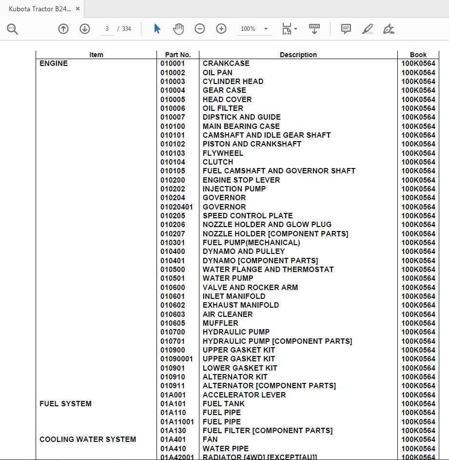This screenshot has width=449, height=460.
Task: Zoom in with the plus button
Action: [x=221, y=29]
